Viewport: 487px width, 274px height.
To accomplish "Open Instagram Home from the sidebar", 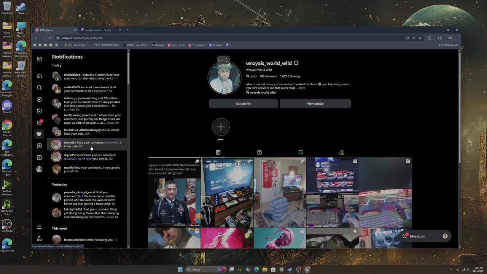I will tap(39, 76).
